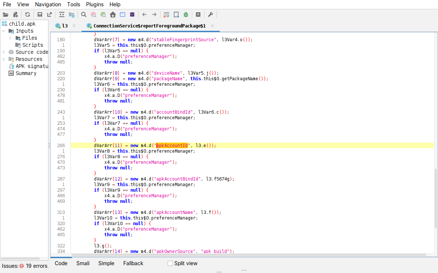Switch to the Code view tab

[61, 263]
